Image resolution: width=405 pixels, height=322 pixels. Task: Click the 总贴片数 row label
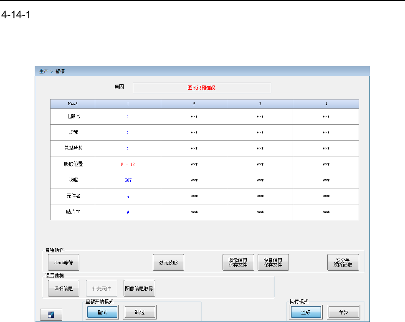click(73, 148)
